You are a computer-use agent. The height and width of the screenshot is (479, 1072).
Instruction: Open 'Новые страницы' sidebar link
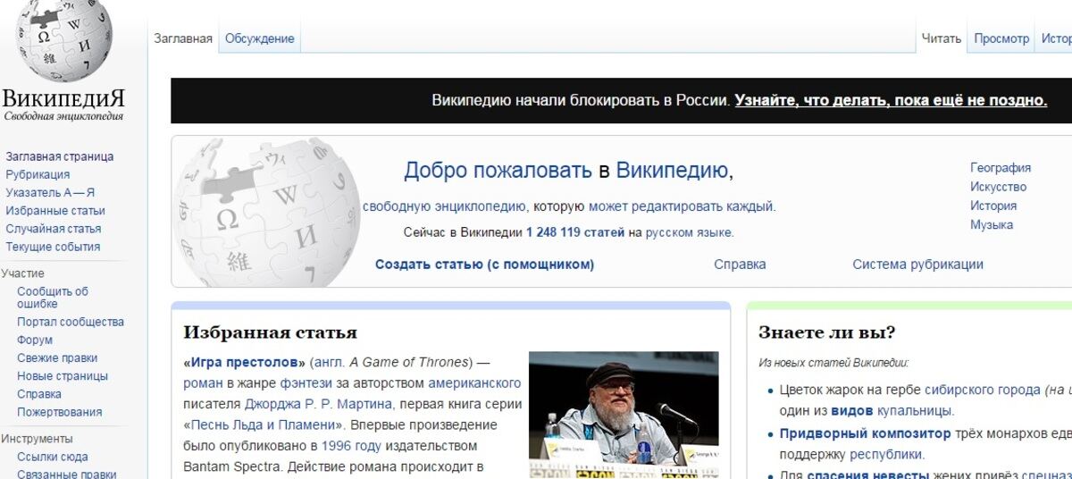[x=63, y=376]
